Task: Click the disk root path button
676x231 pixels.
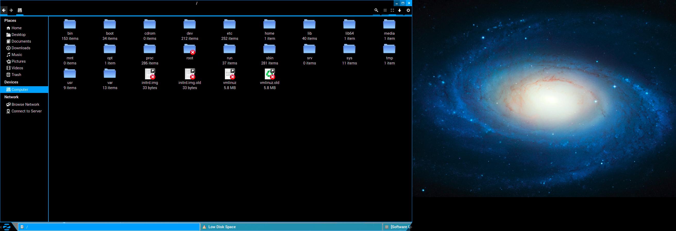Action: click(20, 10)
